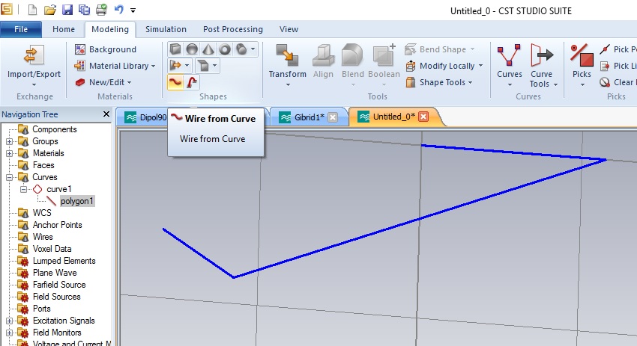Save project with the floppy disk icon
This screenshot has height=346, width=637.
click(x=67, y=10)
